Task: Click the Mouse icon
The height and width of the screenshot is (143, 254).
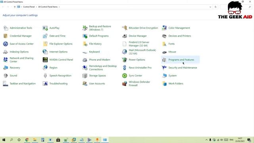Action: coord(164,52)
